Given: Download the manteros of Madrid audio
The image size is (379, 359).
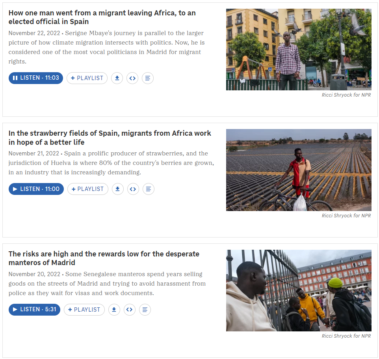Looking at the screenshot, I should click(114, 310).
